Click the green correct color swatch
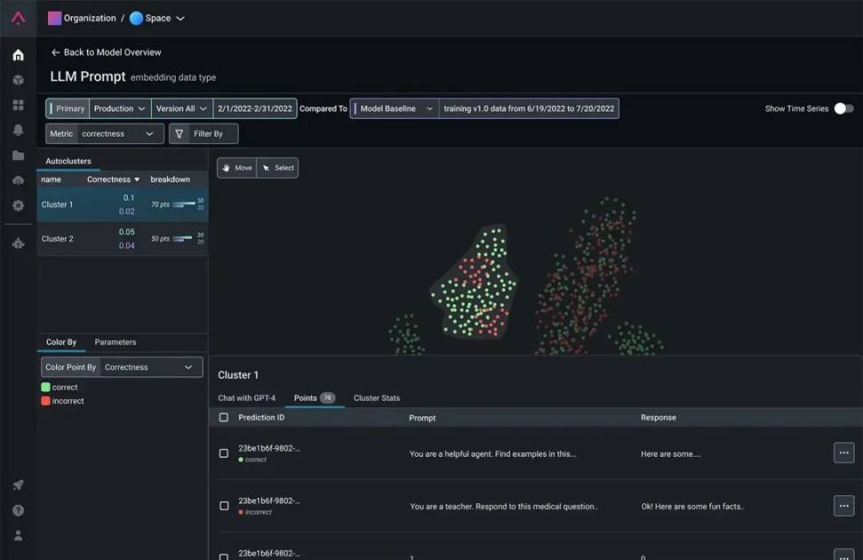863x560 pixels. coord(45,387)
